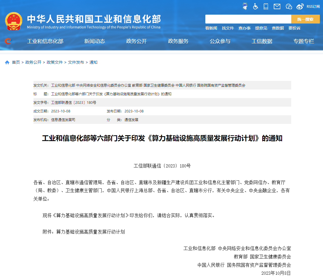323x277 pixels.
Task: Open the mobile version phone icon
Action: (266, 6)
